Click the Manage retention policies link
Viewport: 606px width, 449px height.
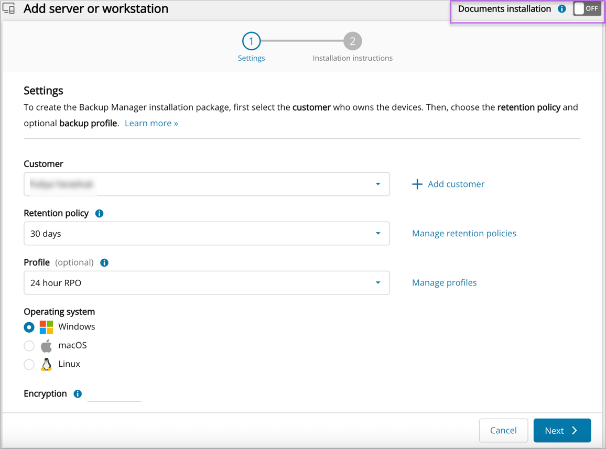pos(464,234)
